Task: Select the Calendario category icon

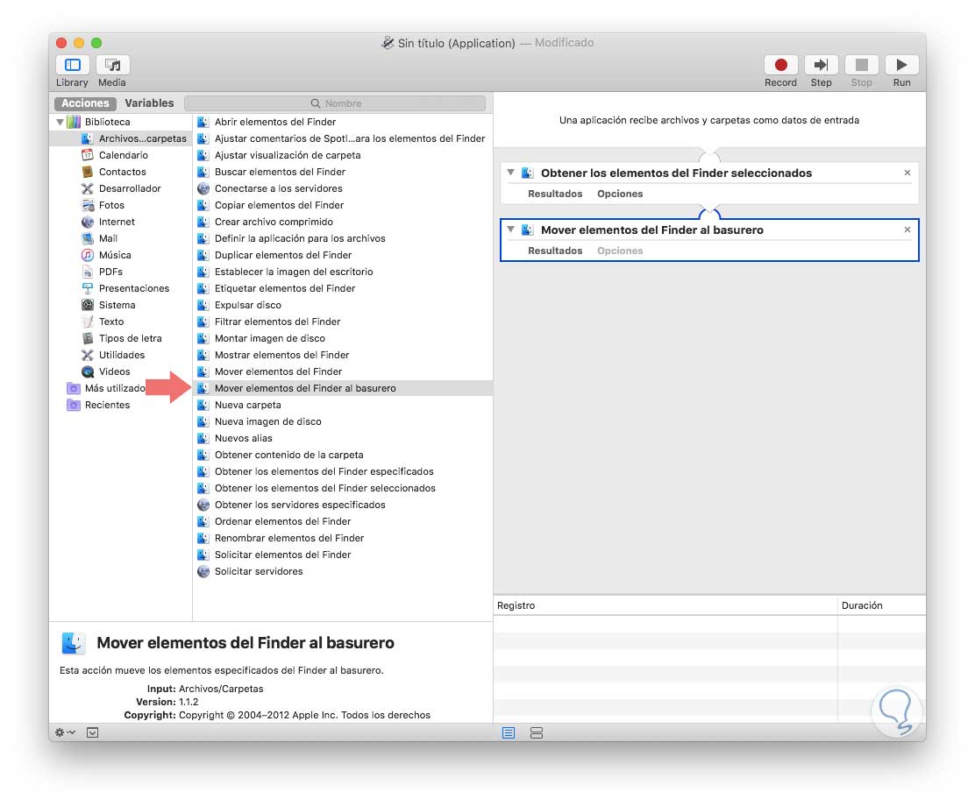Action: click(88, 155)
